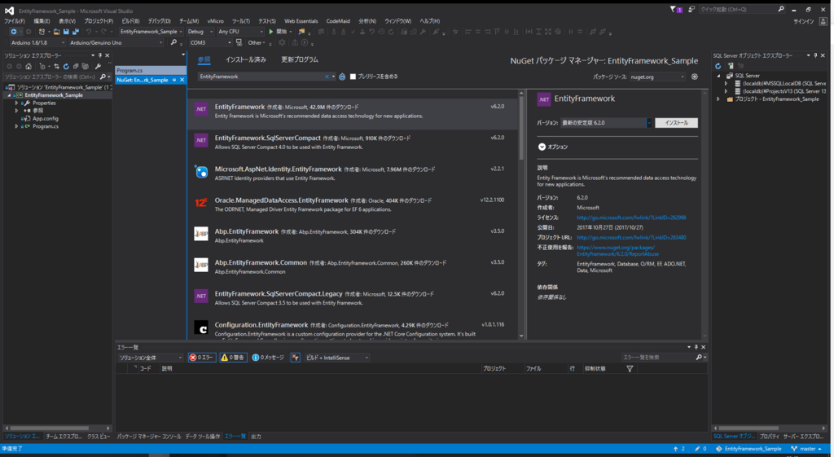Open the デバッグ(D) menu
Viewport: 834px width, 457px height.
click(x=159, y=21)
